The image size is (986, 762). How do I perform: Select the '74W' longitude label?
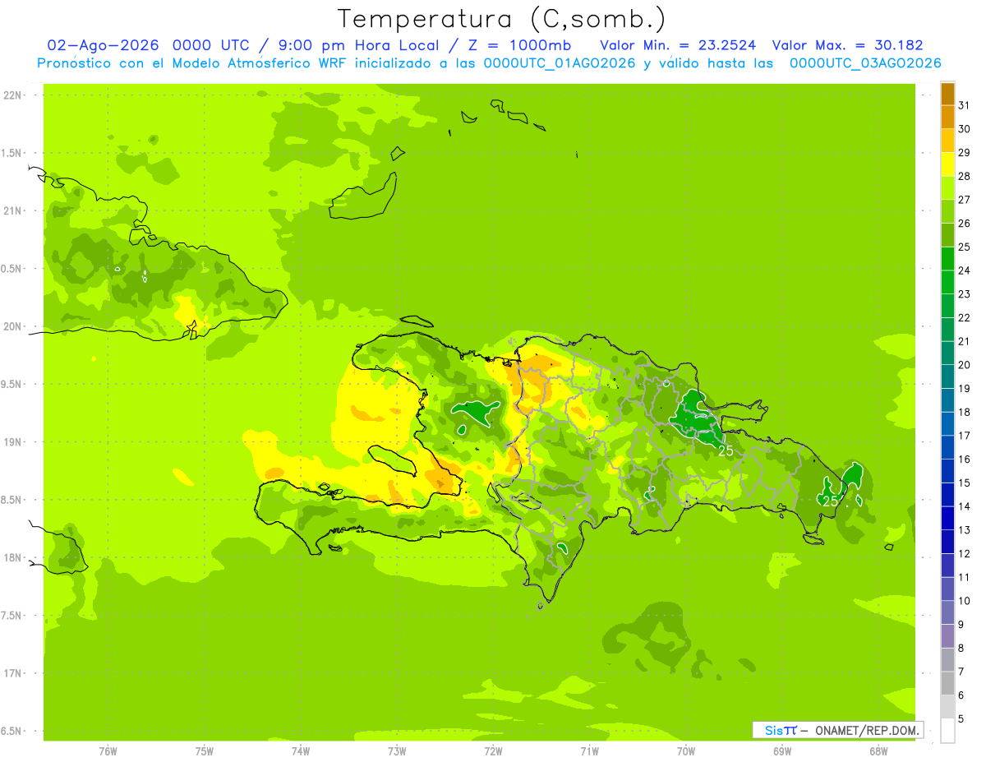coord(301,750)
